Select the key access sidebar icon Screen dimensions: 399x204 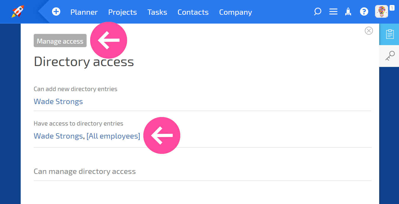pyautogui.click(x=390, y=56)
